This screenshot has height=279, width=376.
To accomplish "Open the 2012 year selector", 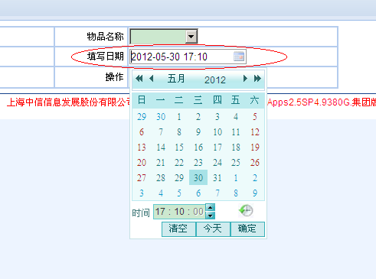I will [x=215, y=80].
